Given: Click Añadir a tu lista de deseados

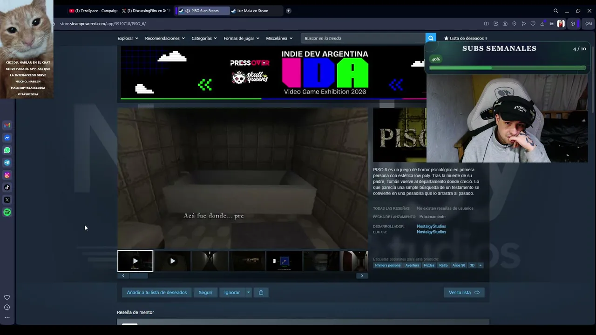Looking at the screenshot, I should click(x=157, y=292).
